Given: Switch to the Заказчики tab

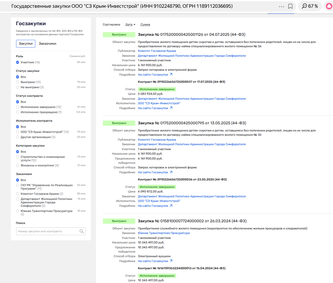Looking at the screenshot, I should [x=47, y=44].
